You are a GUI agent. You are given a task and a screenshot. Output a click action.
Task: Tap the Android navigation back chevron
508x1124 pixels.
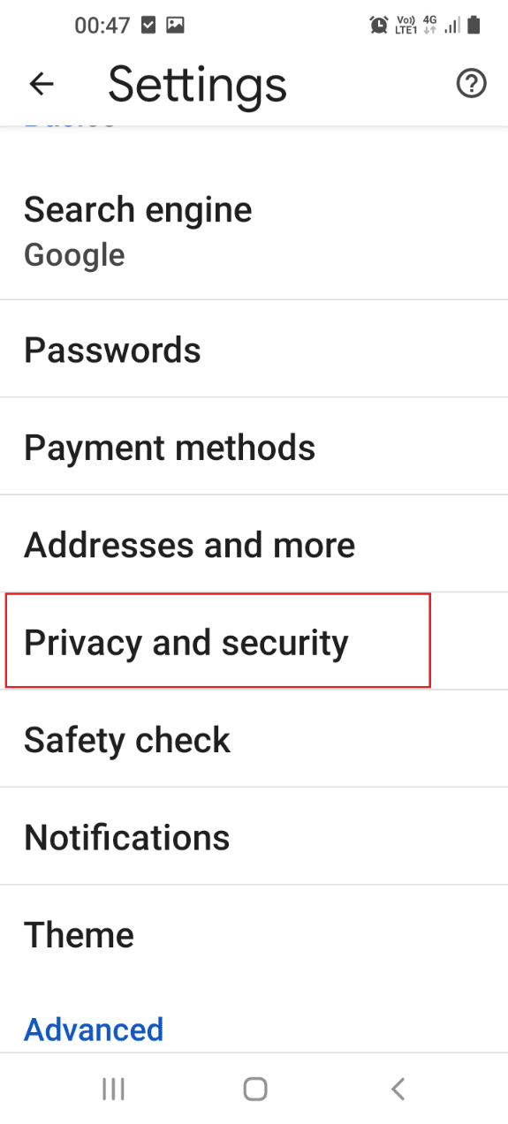[x=398, y=1089]
